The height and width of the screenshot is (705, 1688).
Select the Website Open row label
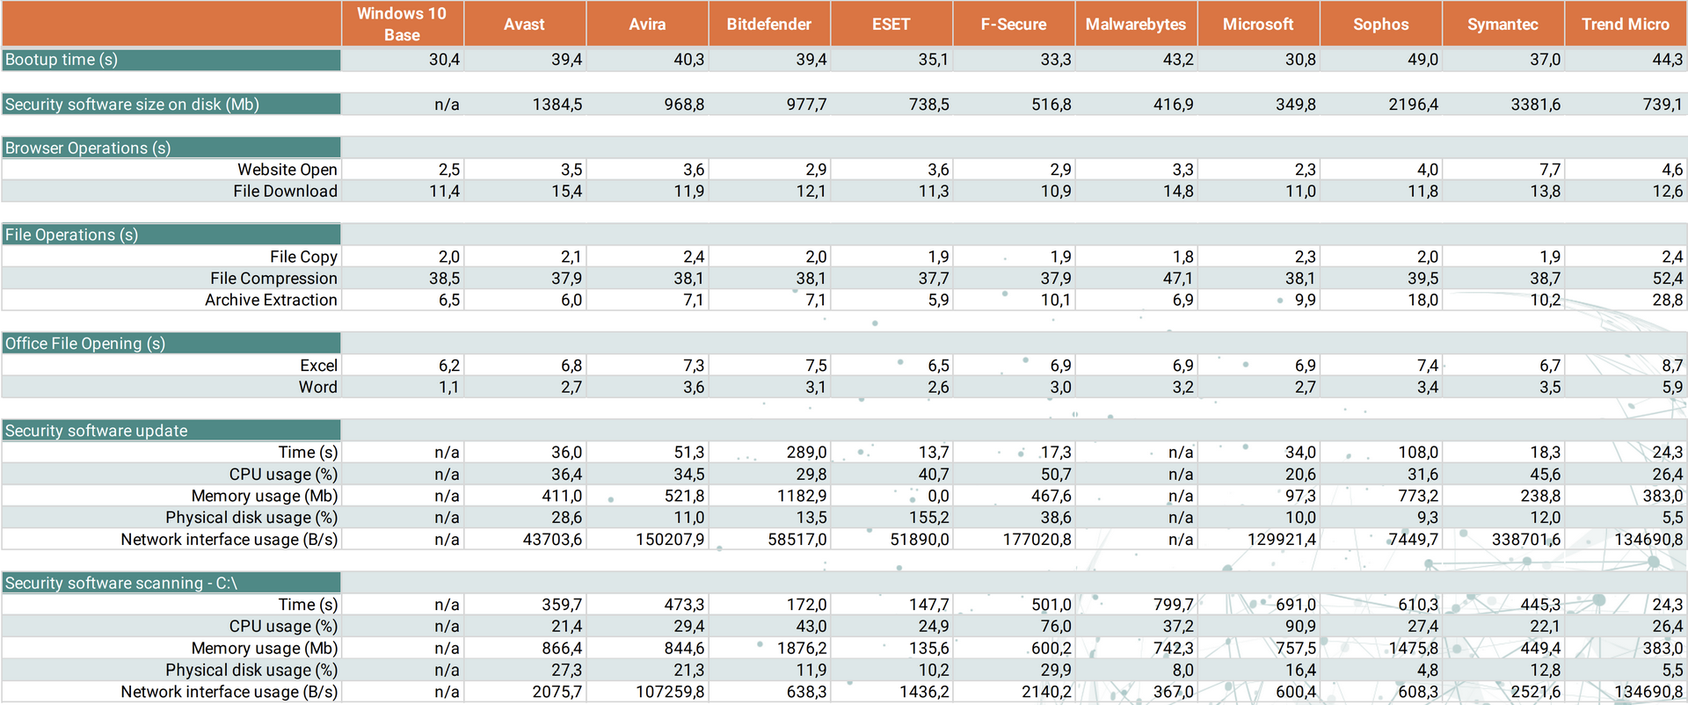coord(287,170)
